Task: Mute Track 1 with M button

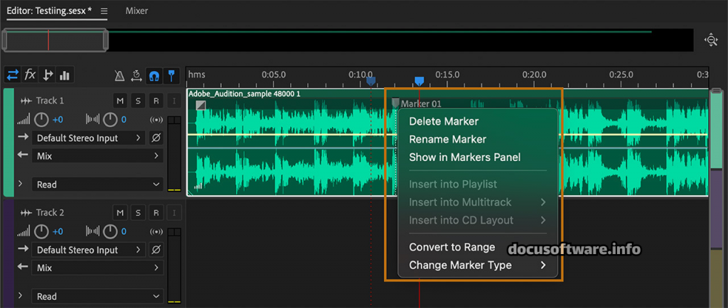Action: 120,101
